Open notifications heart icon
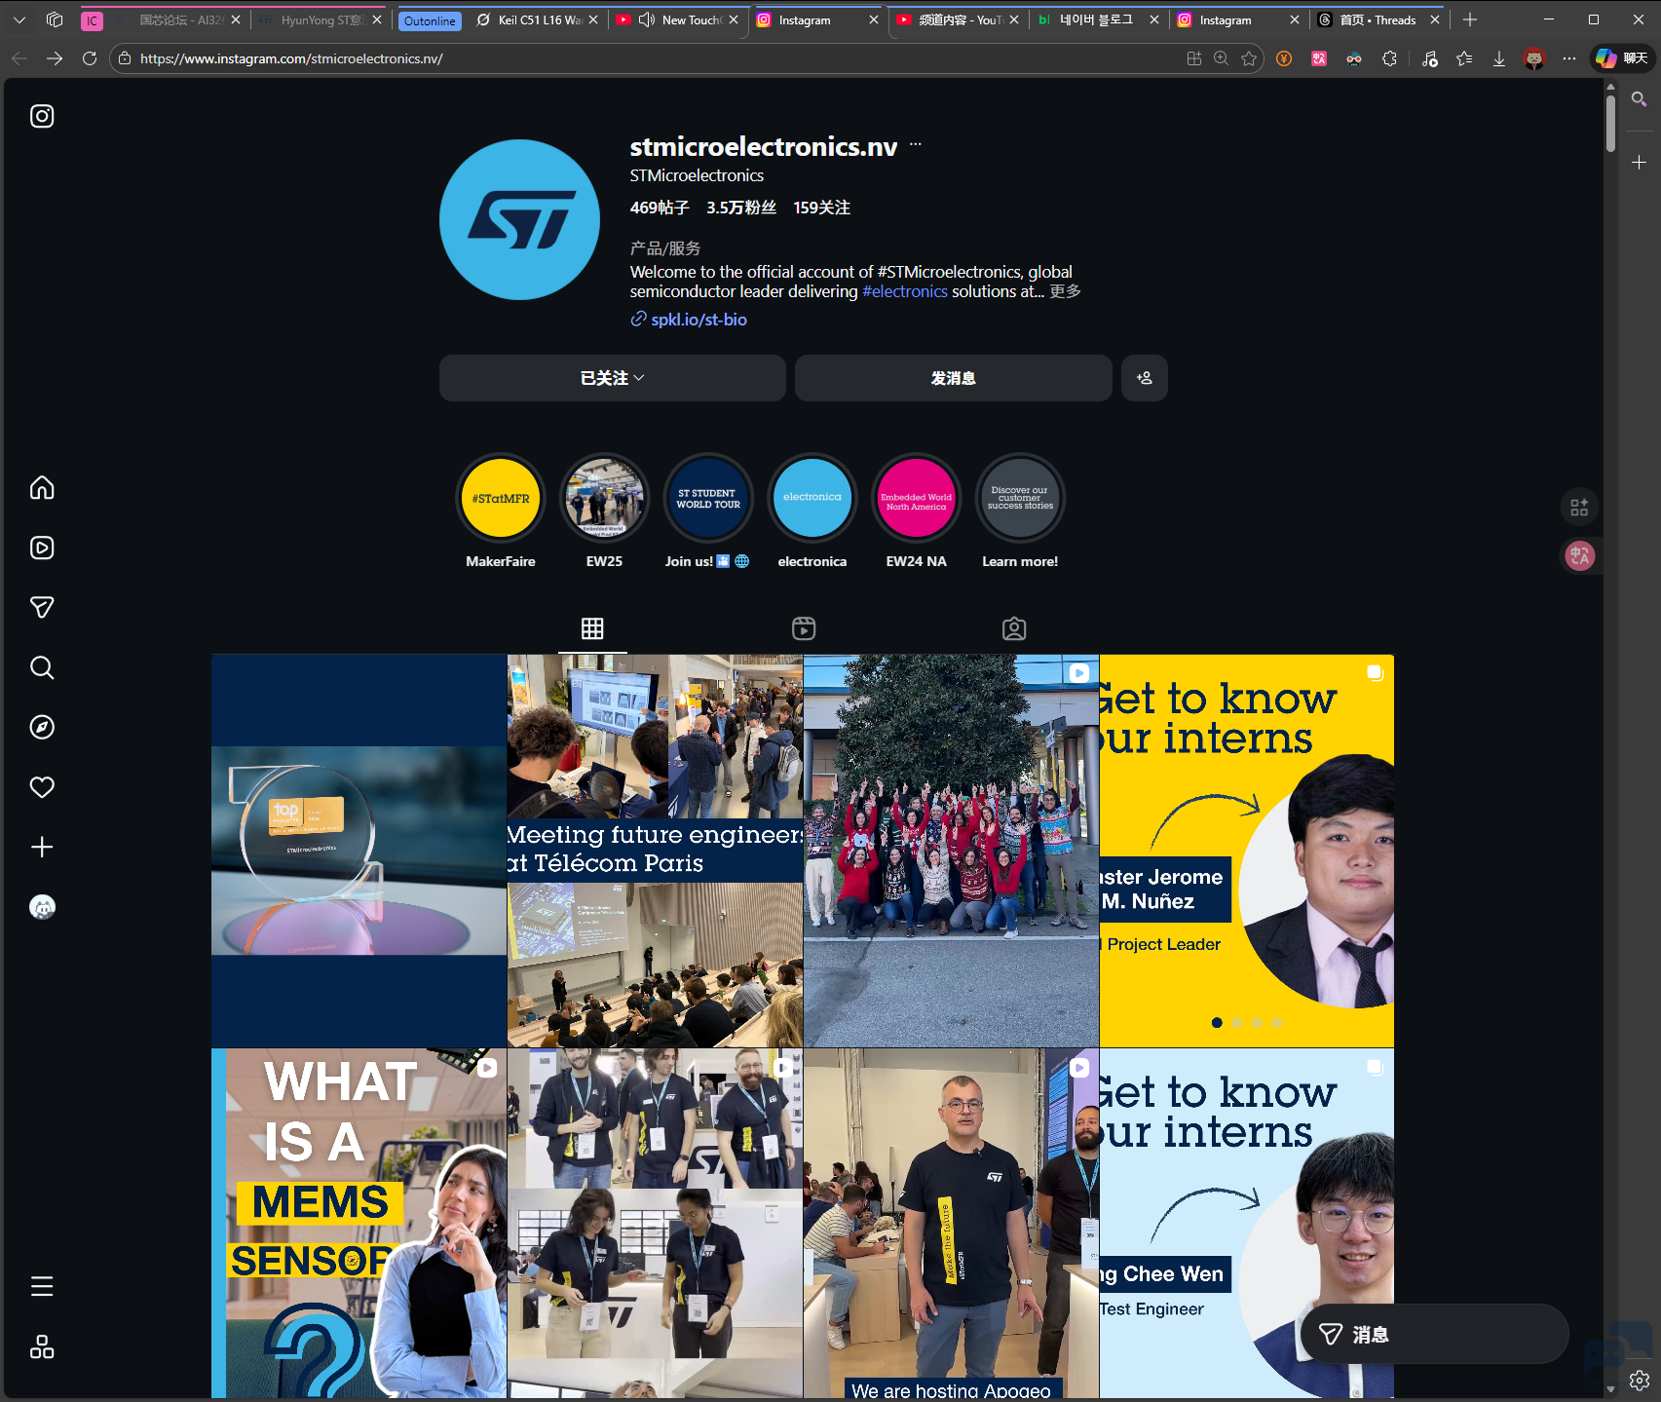Image resolution: width=1661 pixels, height=1402 pixels. [42, 787]
